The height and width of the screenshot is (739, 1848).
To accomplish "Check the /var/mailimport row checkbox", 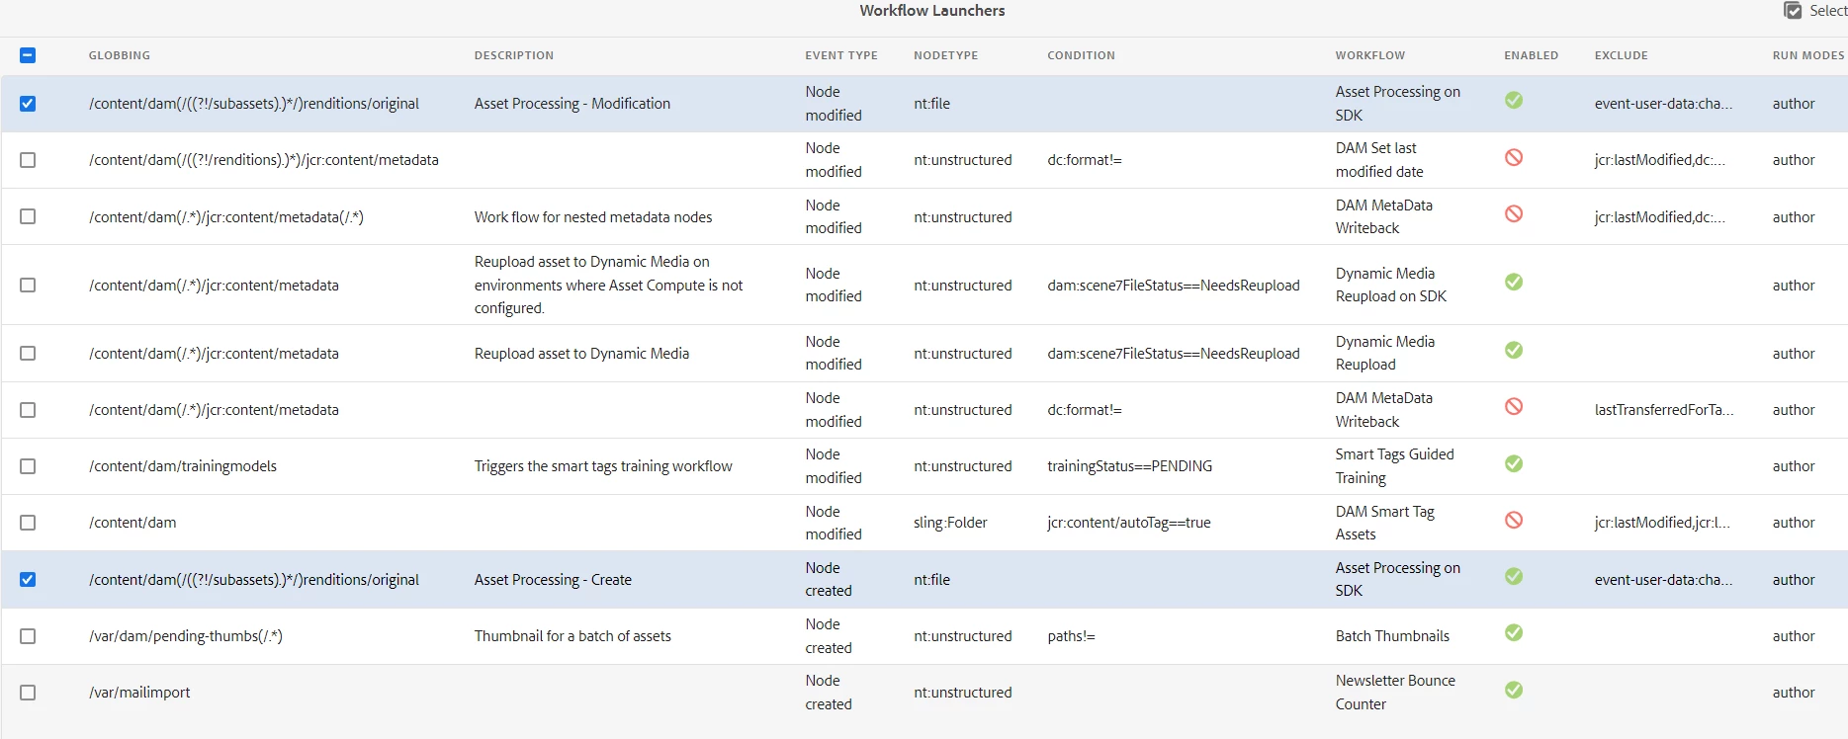I will [x=28, y=693].
